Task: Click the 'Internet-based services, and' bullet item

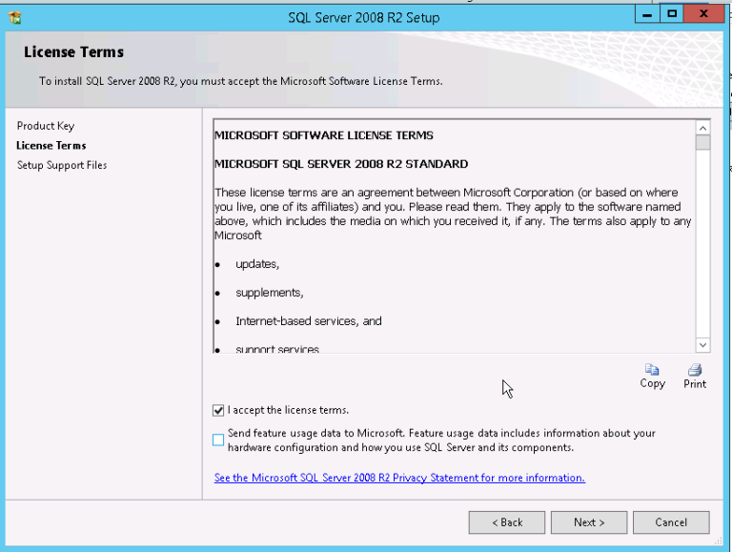Action: coord(309,321)
